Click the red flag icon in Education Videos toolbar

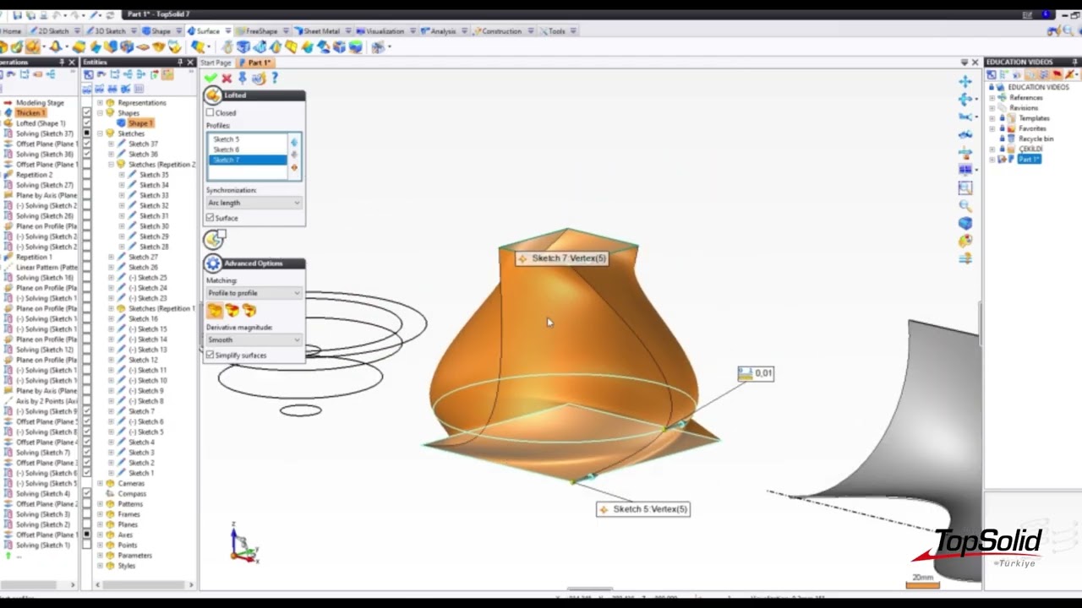tap(1057, 74)
